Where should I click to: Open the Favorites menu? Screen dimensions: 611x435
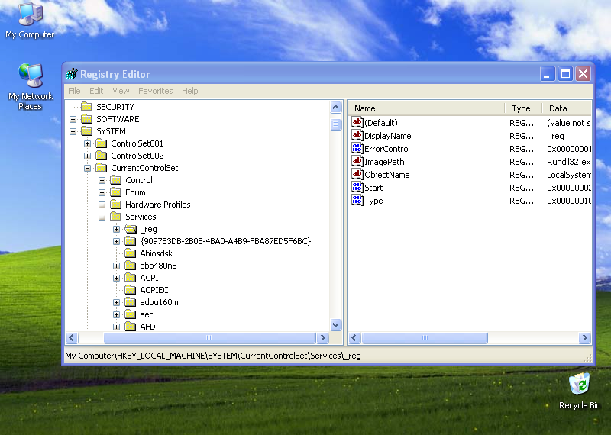(156, 91)
